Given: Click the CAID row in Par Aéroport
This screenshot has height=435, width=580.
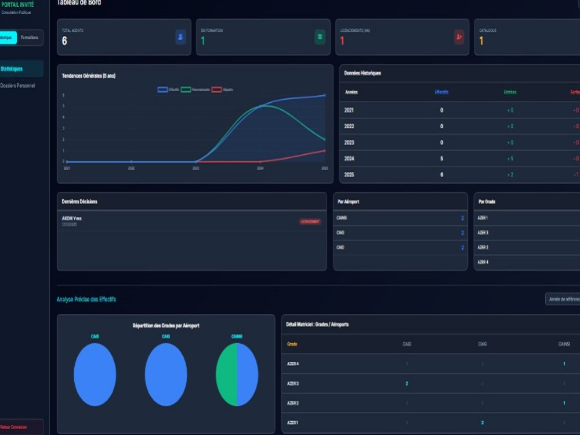Looking at the screenshot, I should point(400,247).
